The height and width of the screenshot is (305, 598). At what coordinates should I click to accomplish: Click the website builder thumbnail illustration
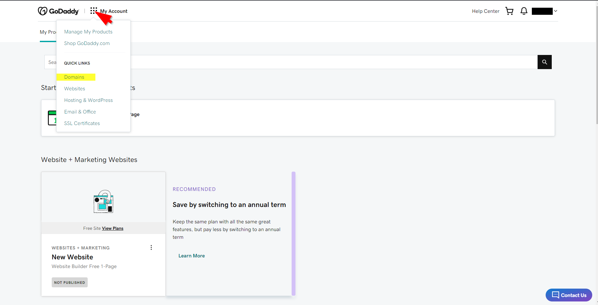[x=103, y=202]
